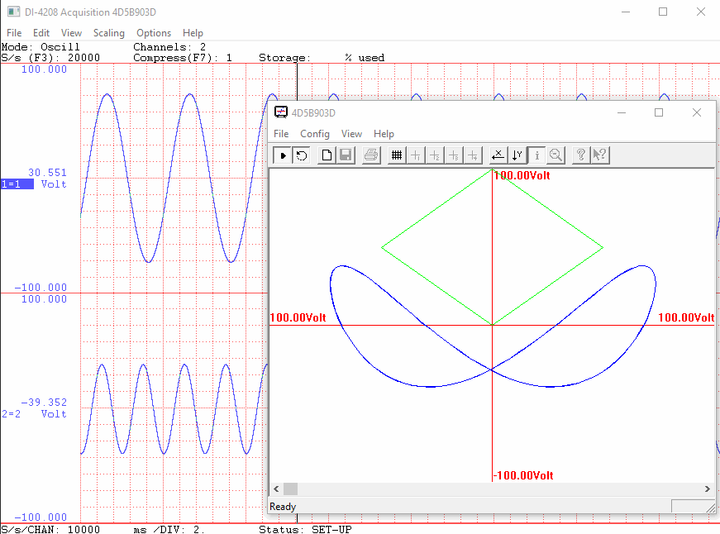Select channel label 1=1
Viewport: 720px width, 534px height.
click(17, 184)
